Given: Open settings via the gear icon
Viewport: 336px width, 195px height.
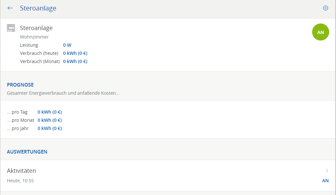Looking at the screenshot, I should [325, 8].
